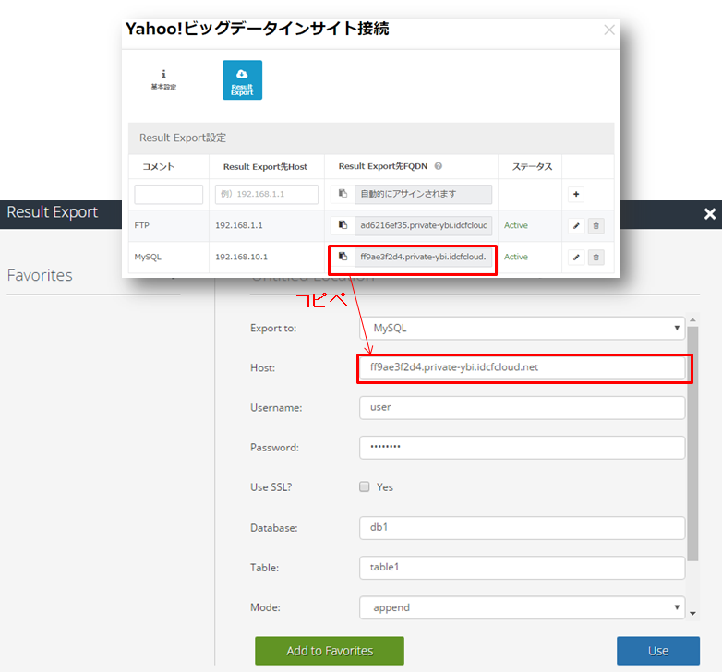Click the Username field containing user

click(523, 408)
